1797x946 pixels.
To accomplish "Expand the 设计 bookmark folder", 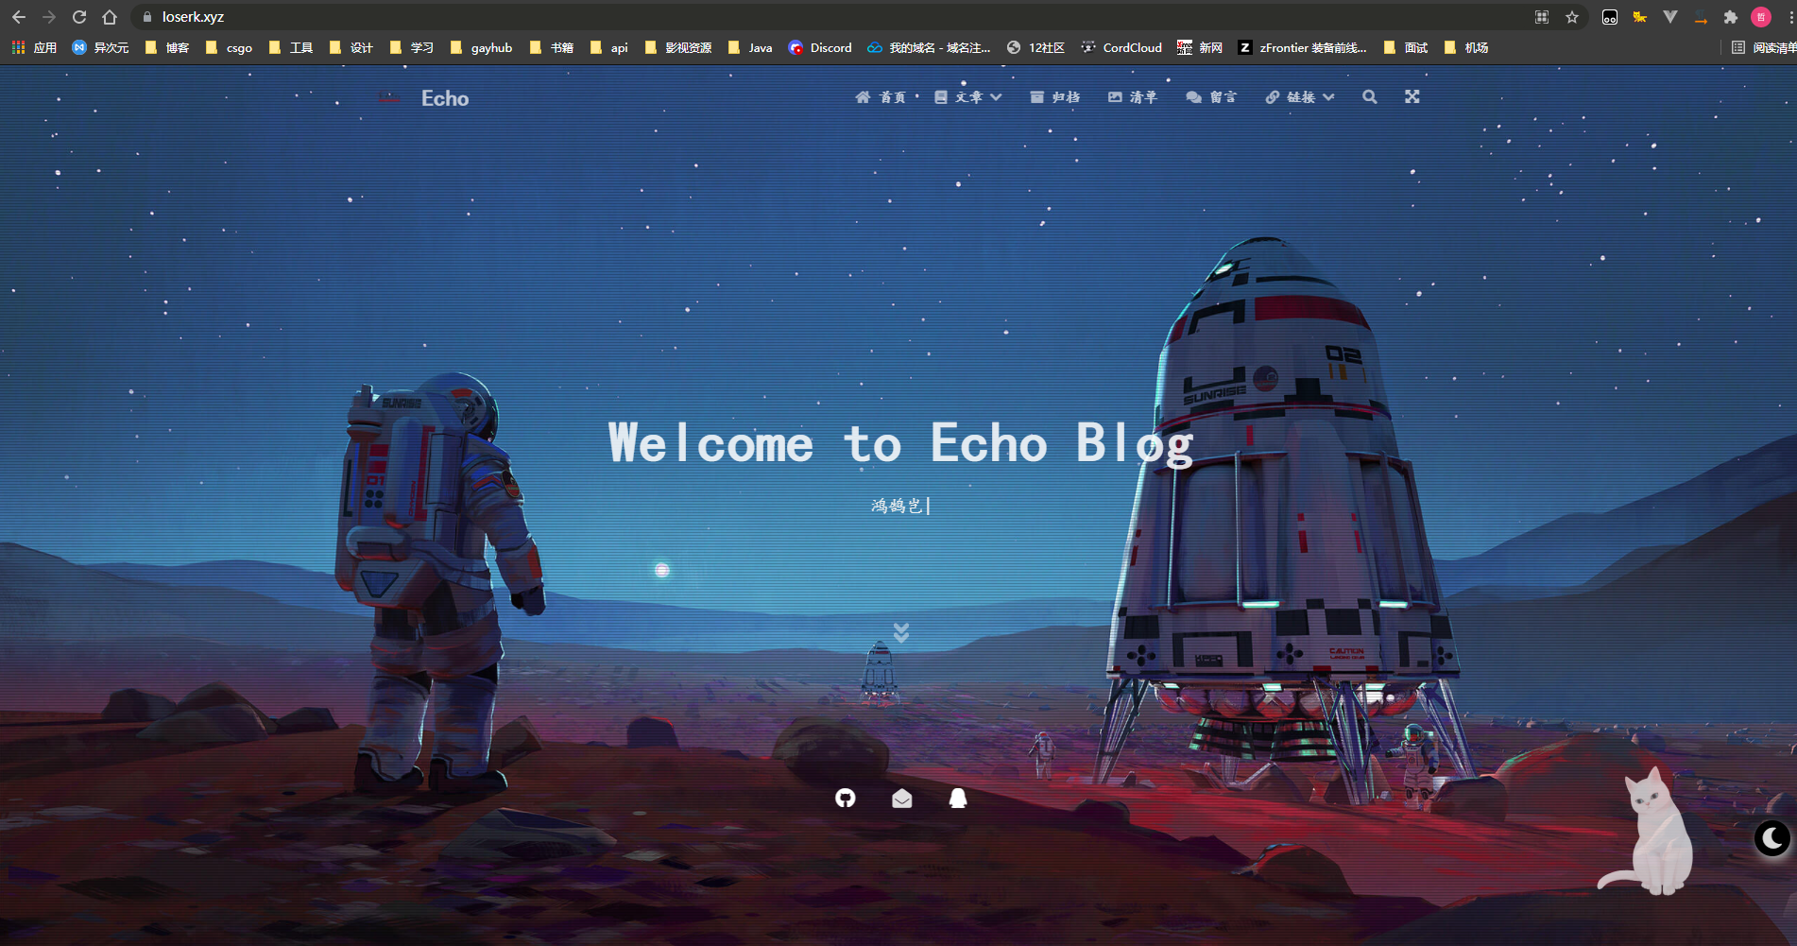I will point(351,47).
